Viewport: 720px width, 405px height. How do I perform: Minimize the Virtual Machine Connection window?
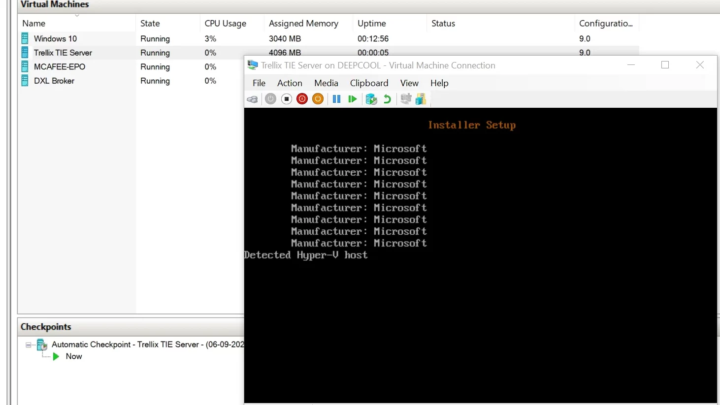[631, 65]
